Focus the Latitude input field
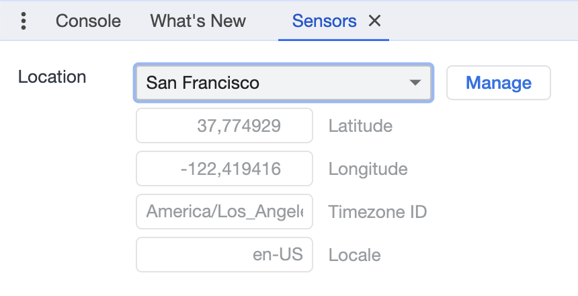 (224, 126)
